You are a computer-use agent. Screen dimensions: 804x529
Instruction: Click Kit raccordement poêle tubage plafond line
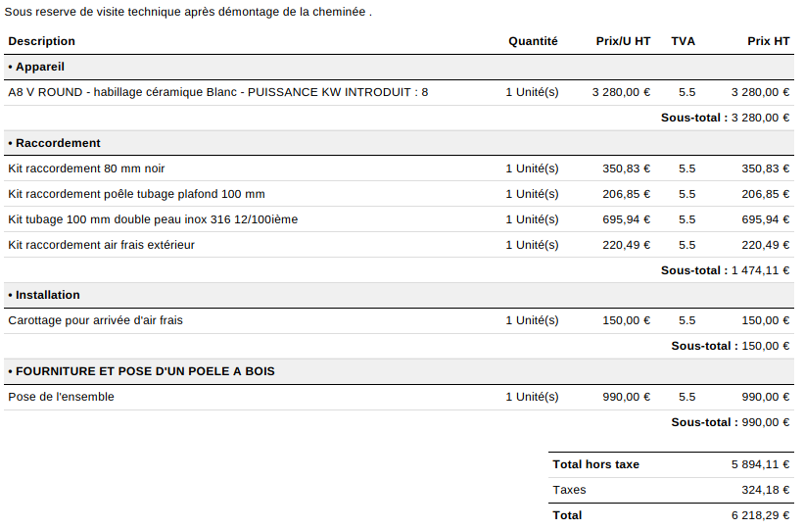[136, 194]
